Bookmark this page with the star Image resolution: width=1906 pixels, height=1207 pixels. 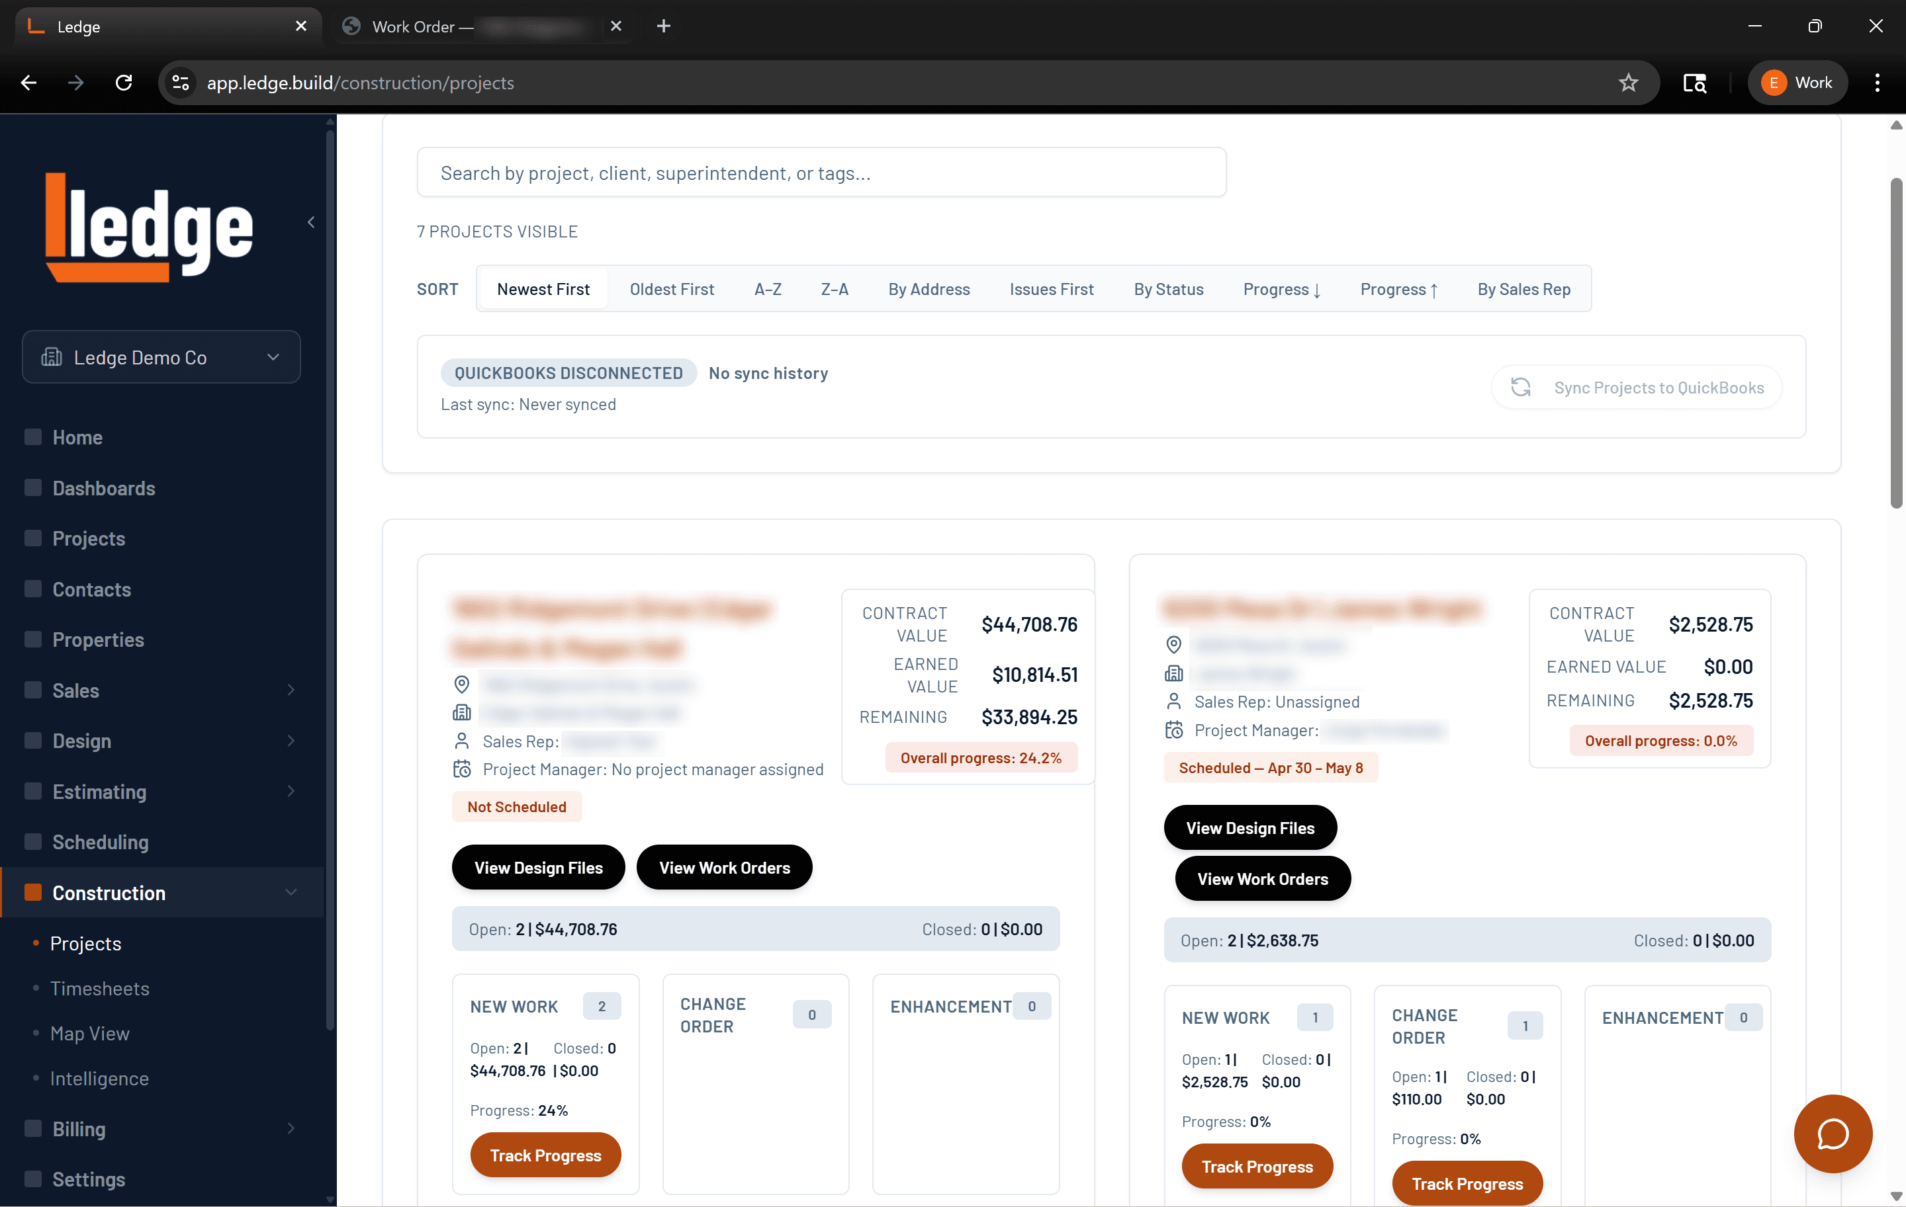[1628, 82]
